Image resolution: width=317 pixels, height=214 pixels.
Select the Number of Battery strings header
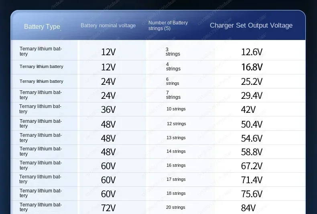(168, 25)
